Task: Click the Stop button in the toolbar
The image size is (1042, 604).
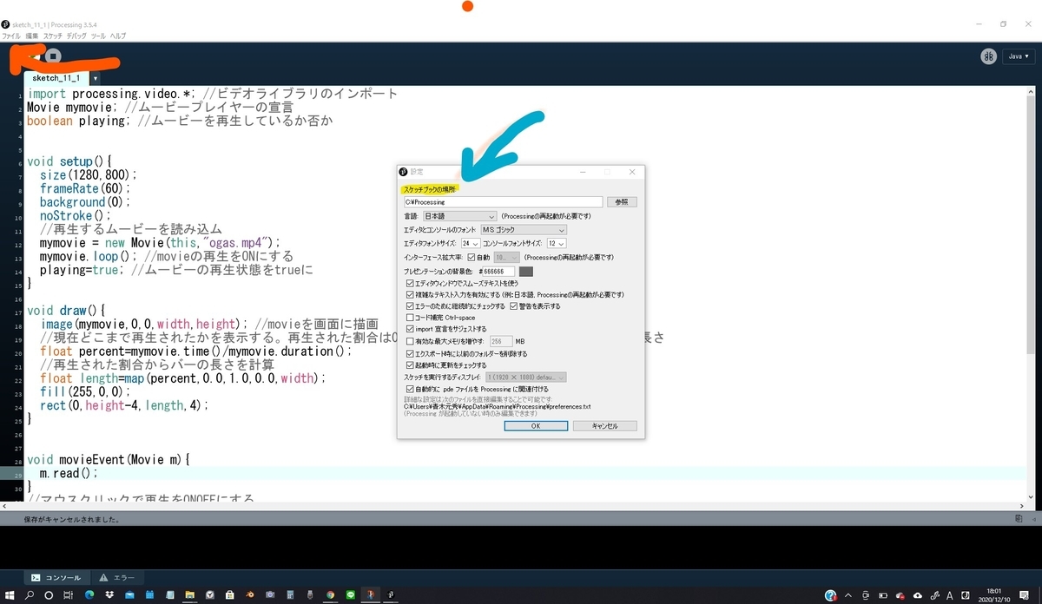Action: tap(54, 54)
